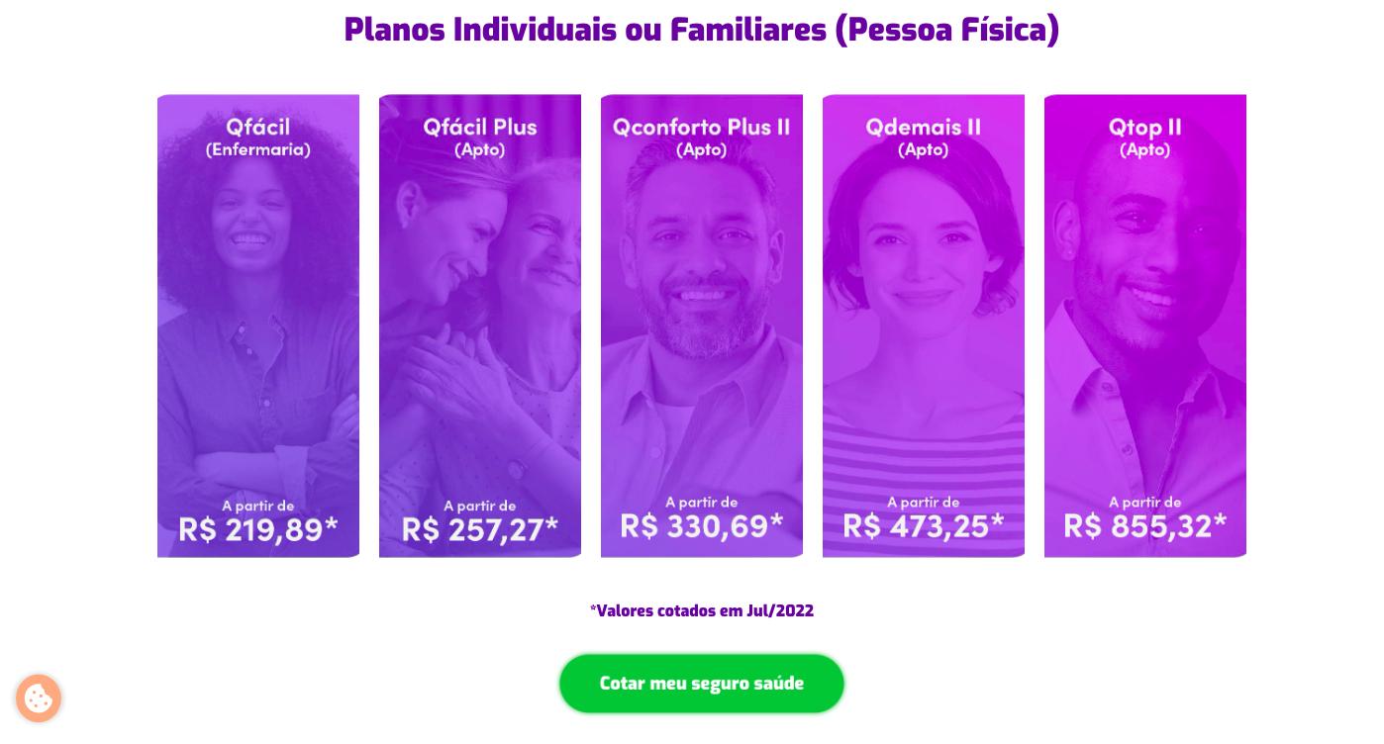Click the Planos Individuais ou Familiares heading
Viewport: 1384px width, 744px height.
[701, 30]
